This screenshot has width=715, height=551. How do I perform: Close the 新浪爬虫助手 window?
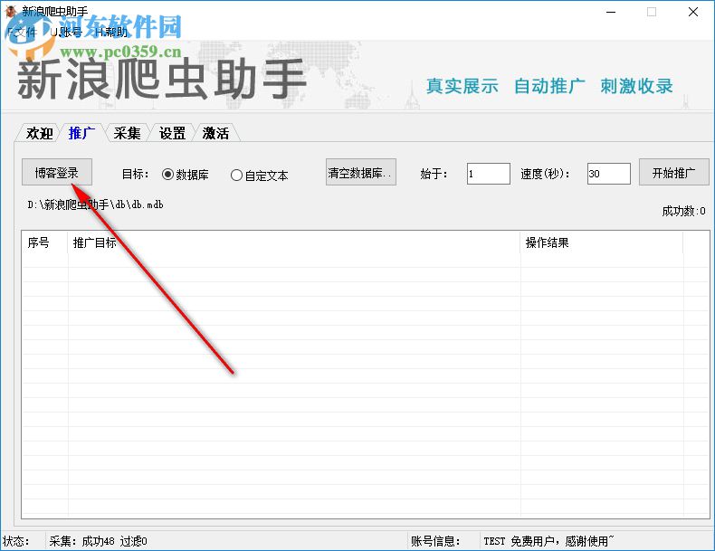[693, 12]
